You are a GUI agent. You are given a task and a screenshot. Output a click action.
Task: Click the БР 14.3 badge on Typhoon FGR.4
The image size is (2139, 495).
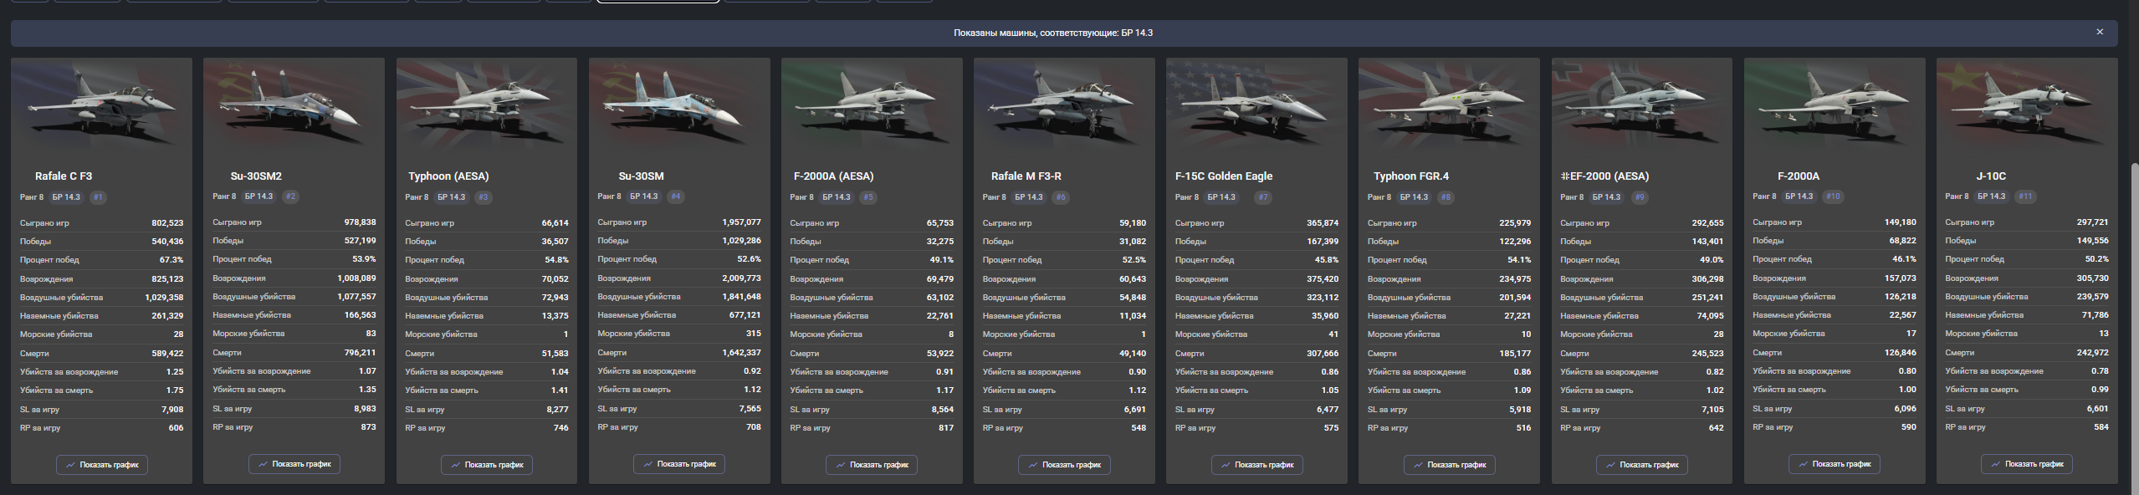pyautogui.click(x=1414, y=197)
